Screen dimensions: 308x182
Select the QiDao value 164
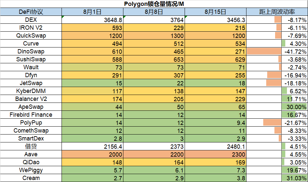tap(179, 162)
